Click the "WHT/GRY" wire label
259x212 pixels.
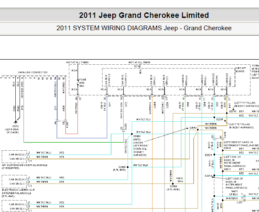tap(163, 108)
